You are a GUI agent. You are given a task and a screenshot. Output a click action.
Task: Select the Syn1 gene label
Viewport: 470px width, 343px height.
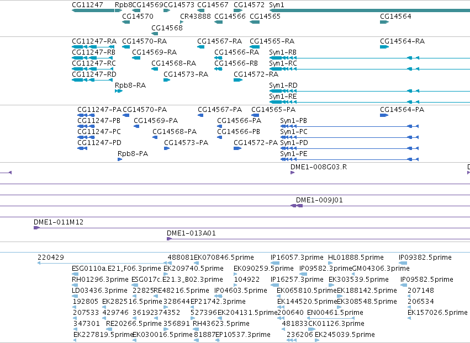pos(276,5)
